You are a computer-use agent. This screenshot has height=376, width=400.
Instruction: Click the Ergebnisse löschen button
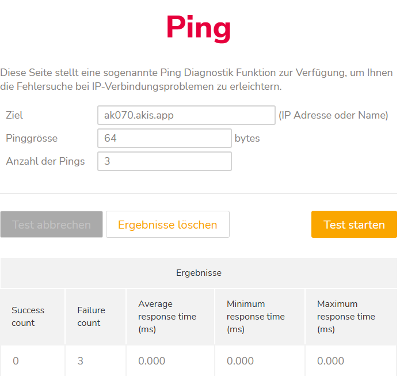click(167, 225)
